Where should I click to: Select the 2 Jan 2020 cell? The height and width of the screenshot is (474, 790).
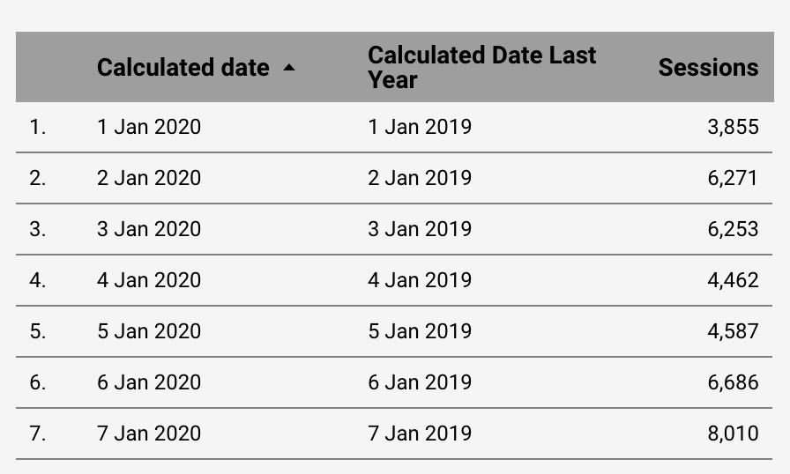pos(149,178)
